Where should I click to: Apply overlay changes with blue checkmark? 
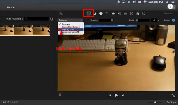click(x=174, y=20)
